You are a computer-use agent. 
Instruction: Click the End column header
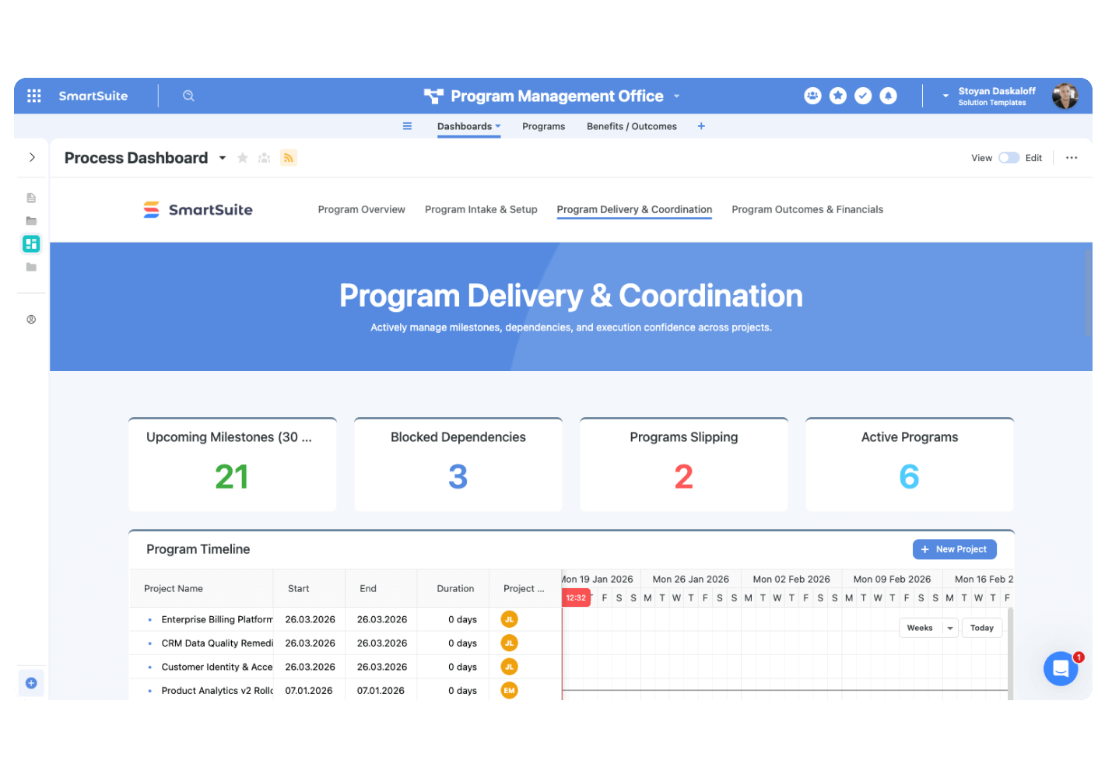point(381,588)
